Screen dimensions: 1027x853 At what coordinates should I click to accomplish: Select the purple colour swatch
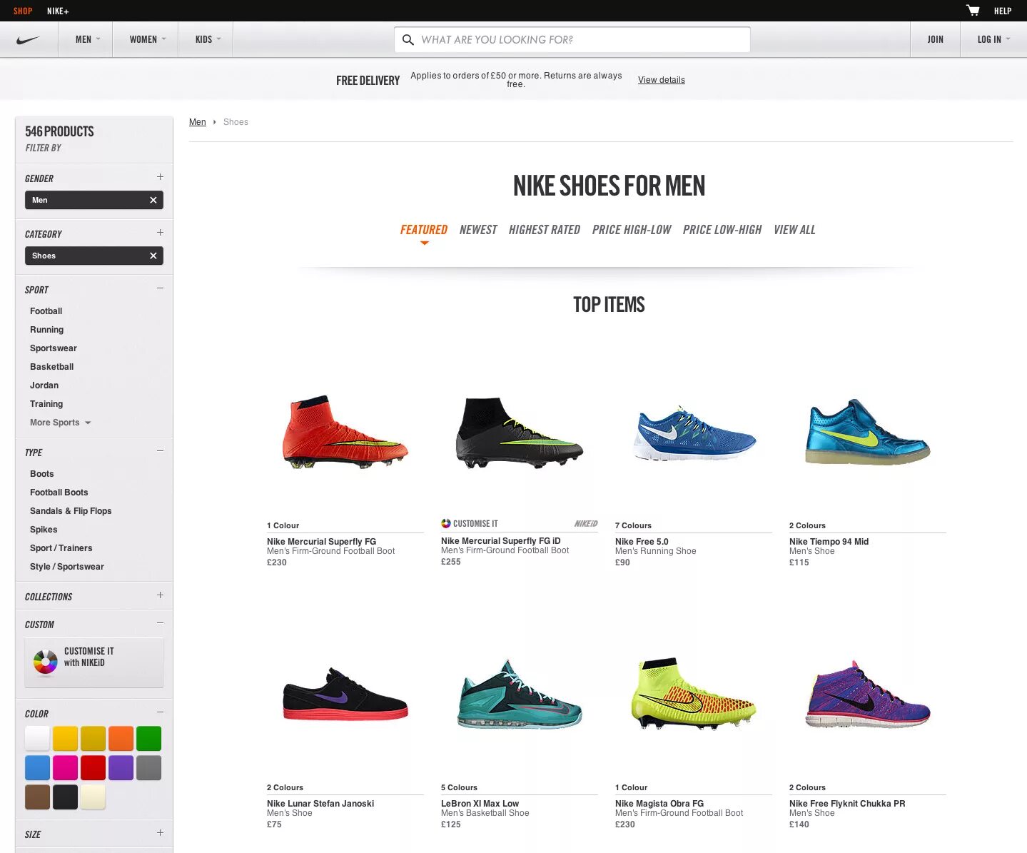pyautogui.click(x=121, y=768)
